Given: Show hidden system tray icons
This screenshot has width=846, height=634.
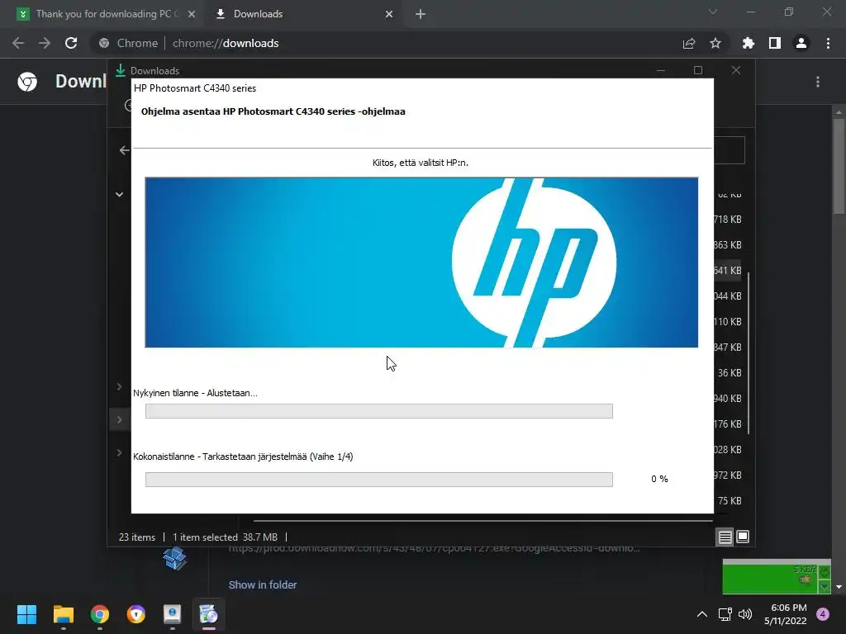Looking at the screenshot, I should click(701, 614).
